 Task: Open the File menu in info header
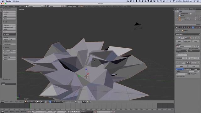(x=6, y=6)
